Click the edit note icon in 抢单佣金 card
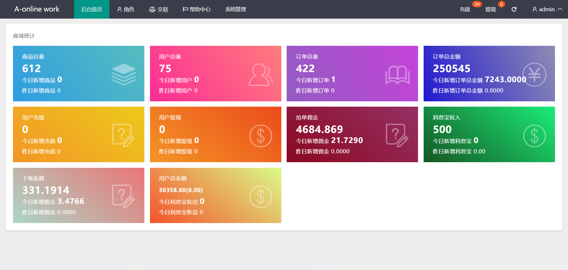Viewport: 568px width, 270px height. tap(397, 136)
